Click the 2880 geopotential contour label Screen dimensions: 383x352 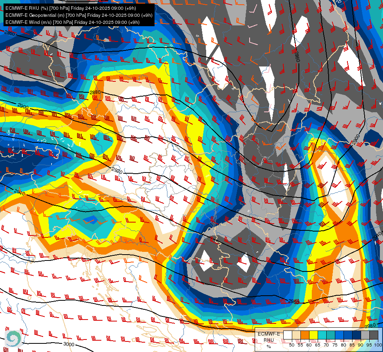(95, 92)
